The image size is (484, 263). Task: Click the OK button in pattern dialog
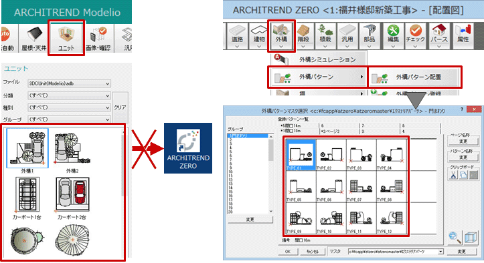[288, 252]
